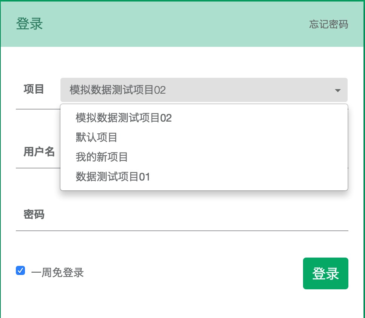Click the dropdown arrow in 项目 selector
The height and width of the screenshot is (318, 365).
(337, 90)
